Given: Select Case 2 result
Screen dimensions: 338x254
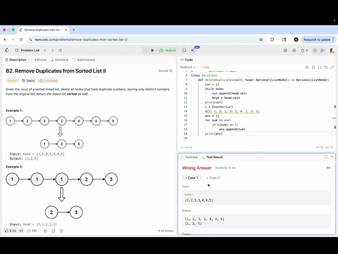Looking at the screenshot, I should coord(213,178).
